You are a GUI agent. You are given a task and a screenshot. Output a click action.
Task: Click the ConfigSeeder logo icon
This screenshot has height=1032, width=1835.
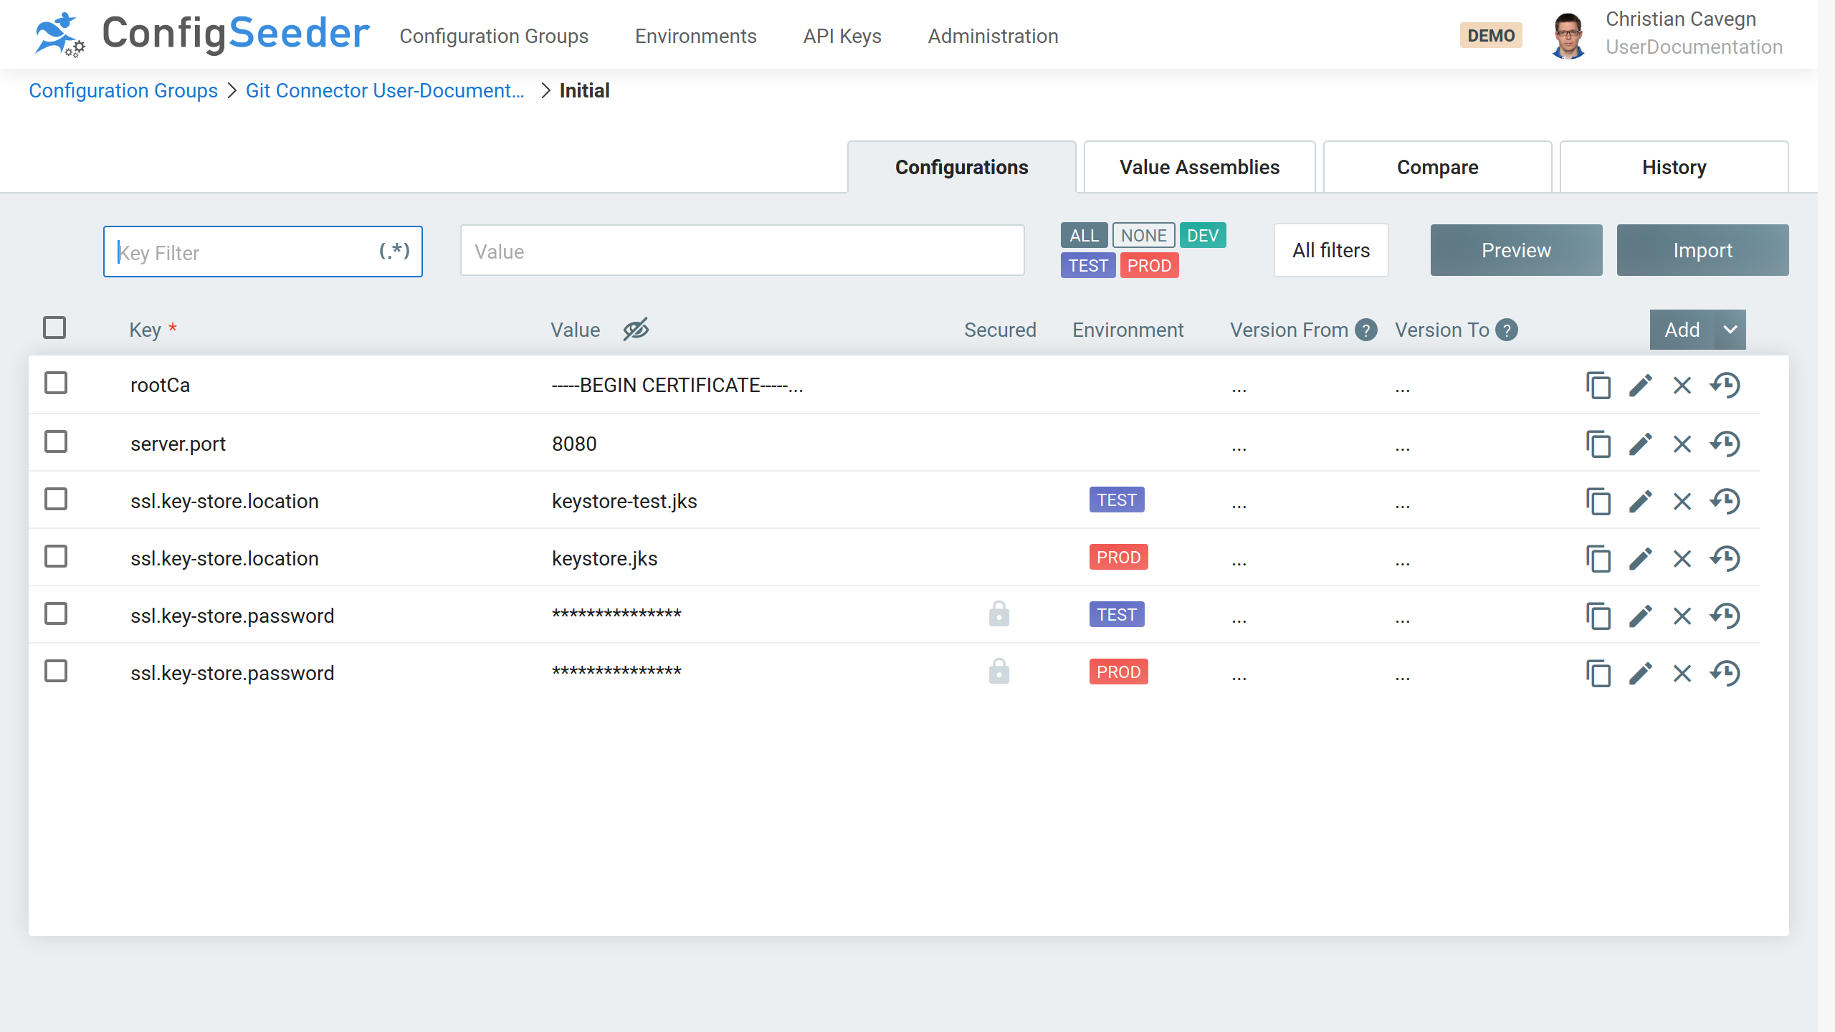coord(59,34)
